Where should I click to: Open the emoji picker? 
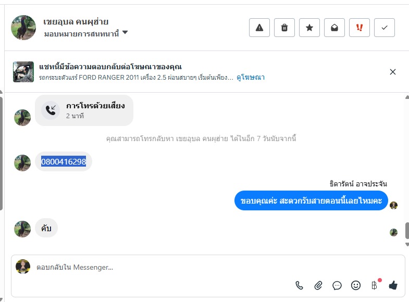coord(356,285)
